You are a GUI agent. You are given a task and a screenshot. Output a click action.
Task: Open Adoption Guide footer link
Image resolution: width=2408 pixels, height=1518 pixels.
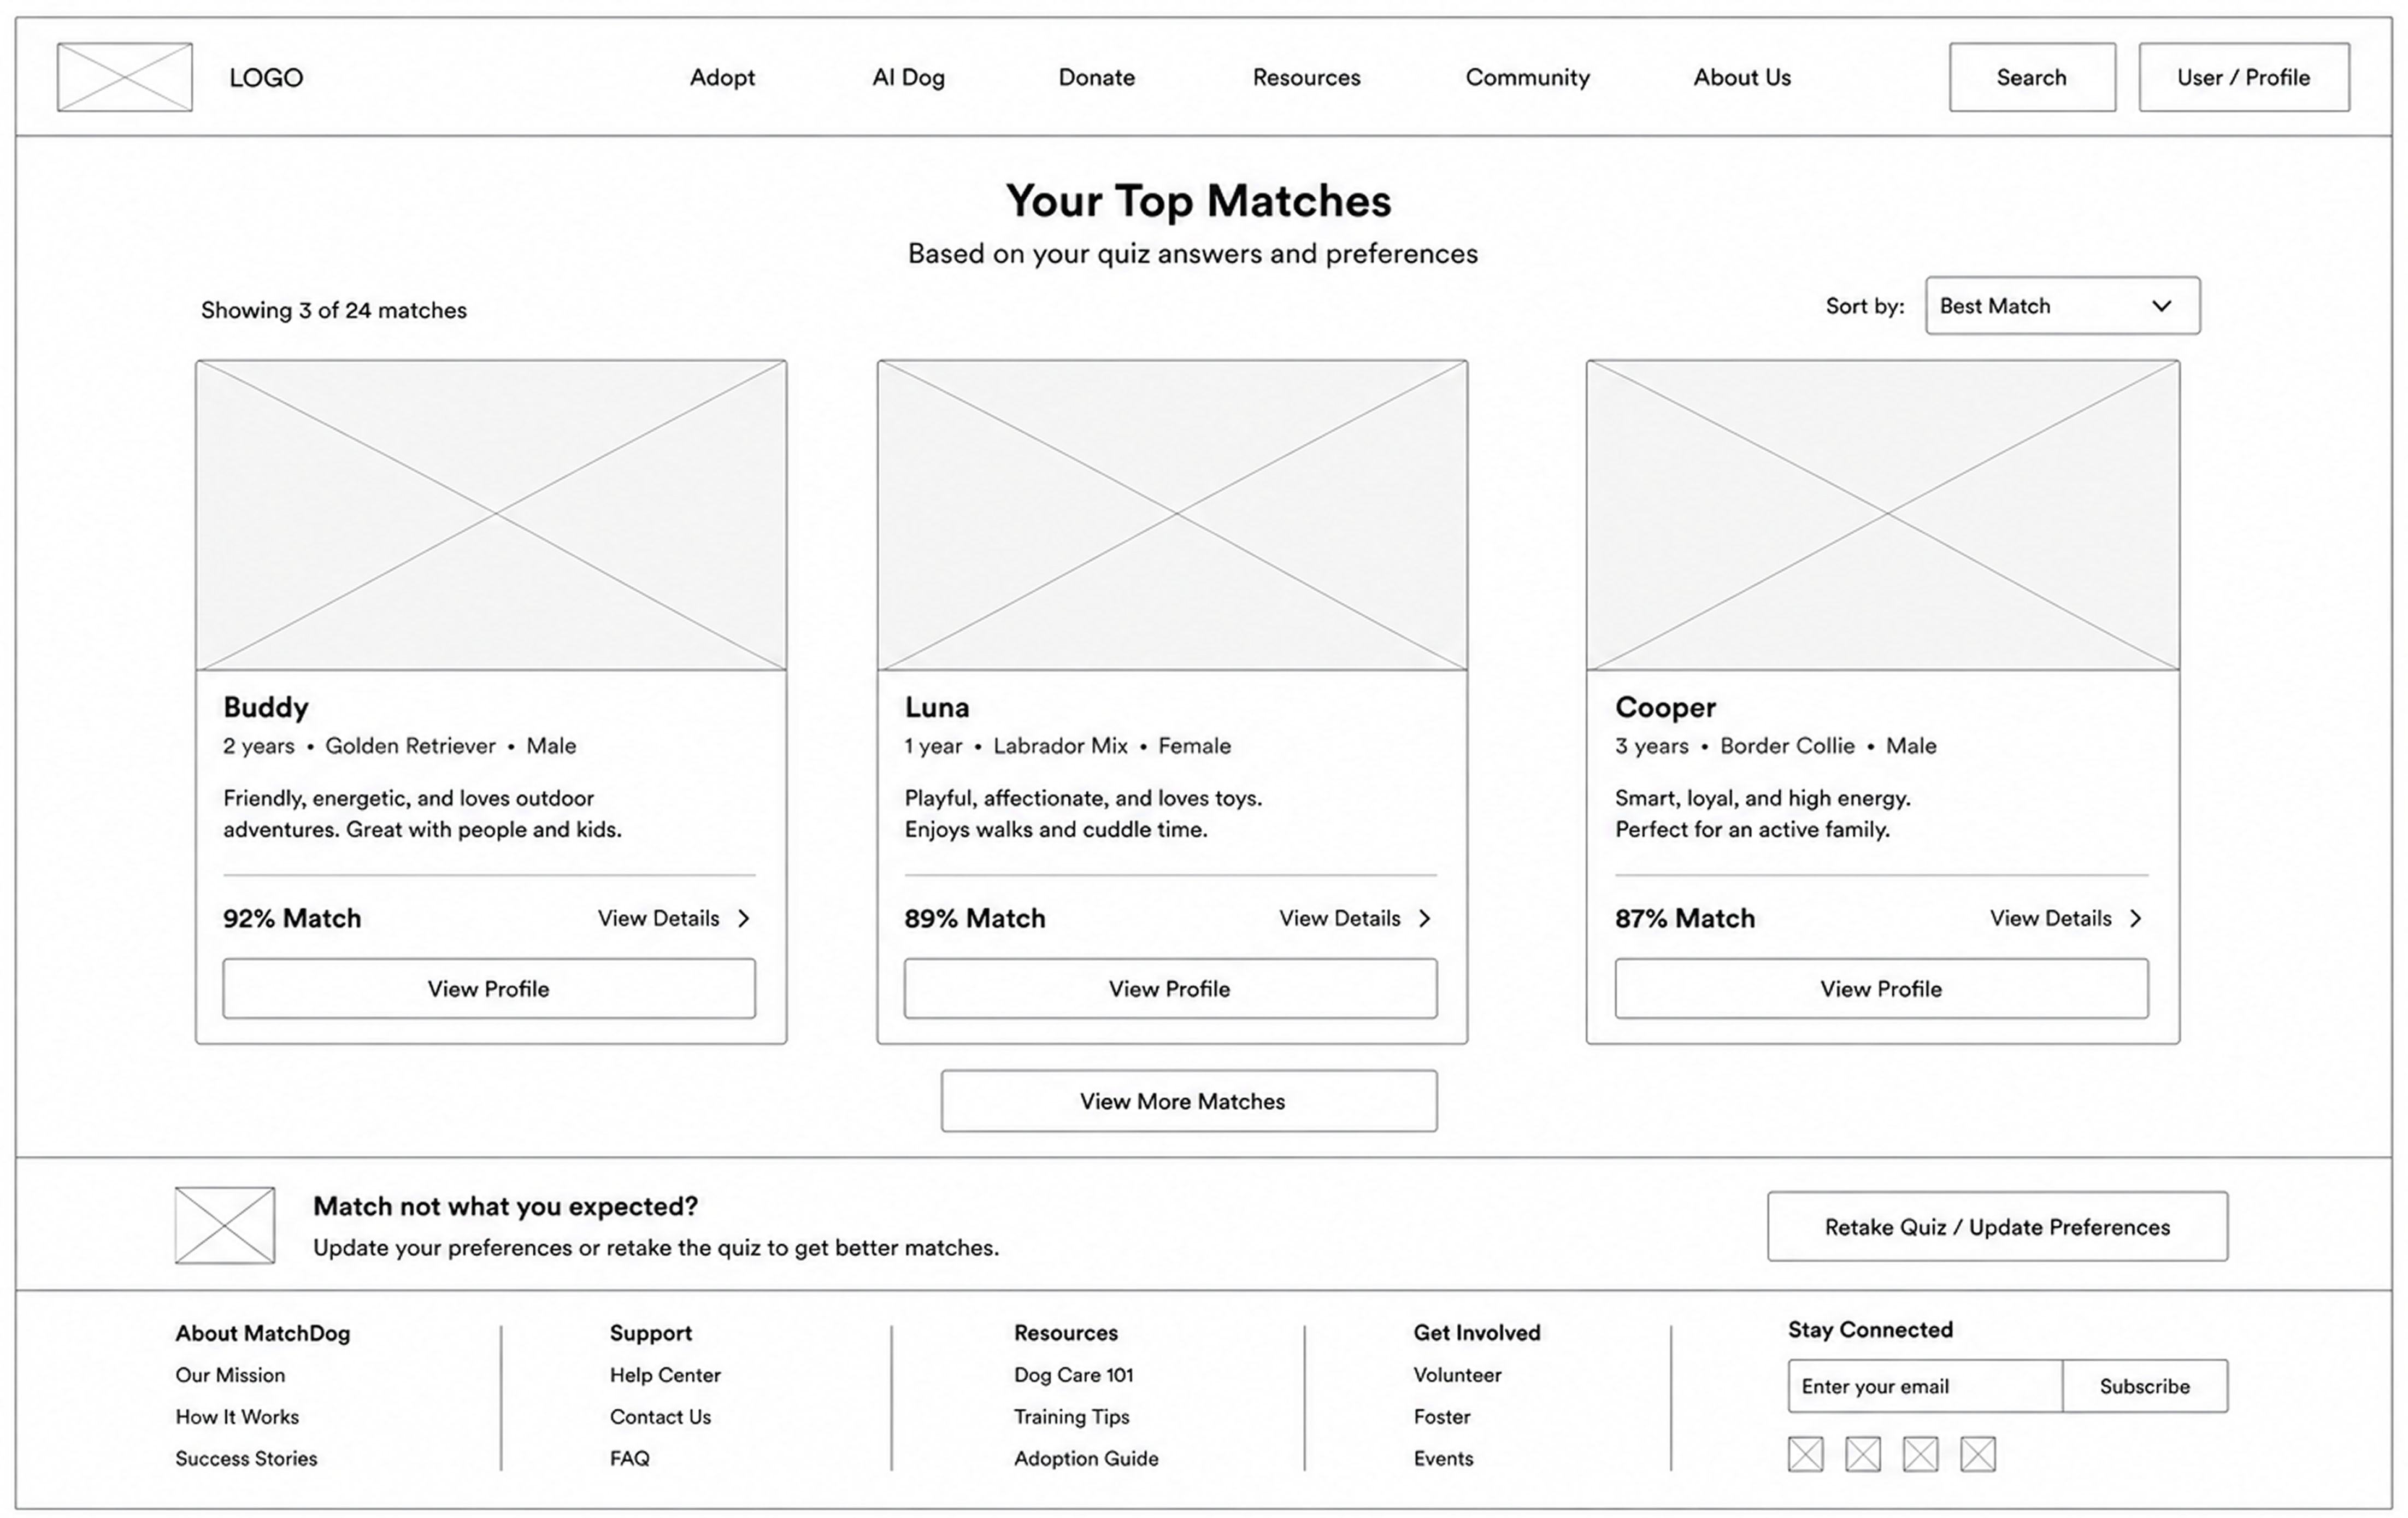coord(1086,1459)
